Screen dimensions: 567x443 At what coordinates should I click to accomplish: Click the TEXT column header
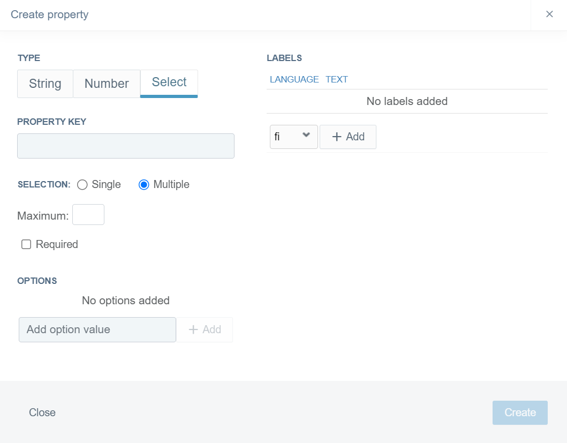point(337,79)
